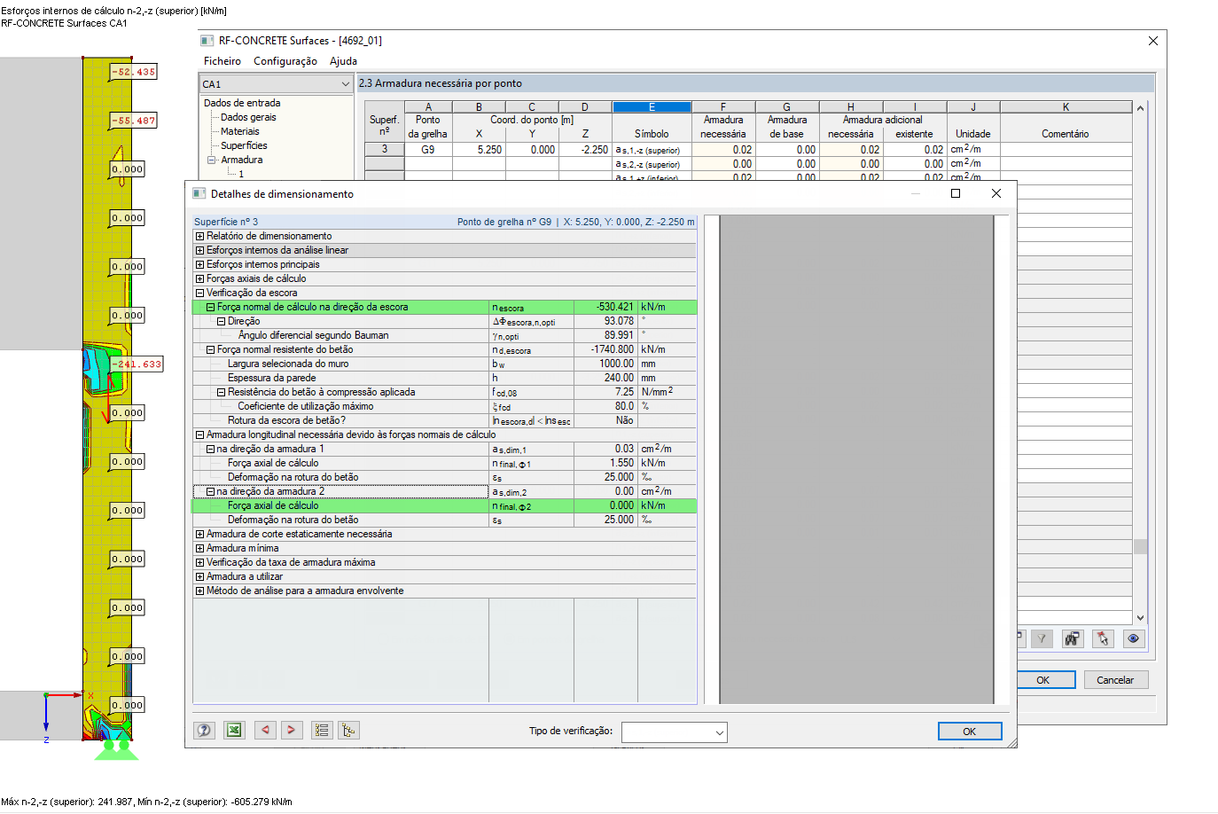Screen dimensions: 1218x814
Task: Select Dados de entrada in navigator
Action: click(242, 104)
